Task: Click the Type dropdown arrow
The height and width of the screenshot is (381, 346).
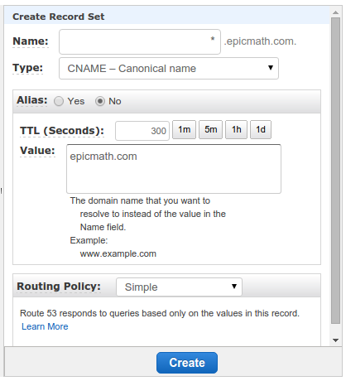Action: [271, 68]
